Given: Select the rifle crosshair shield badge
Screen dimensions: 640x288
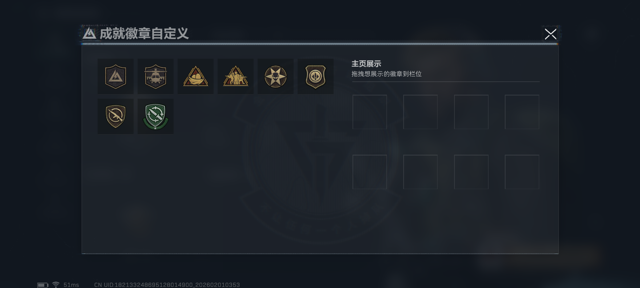Looking at the screenshot, I should (115, 117).
